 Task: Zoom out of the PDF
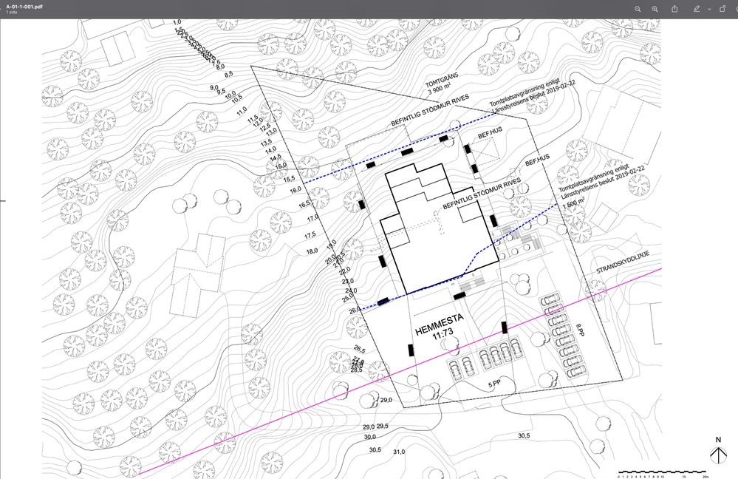(638, 9)
